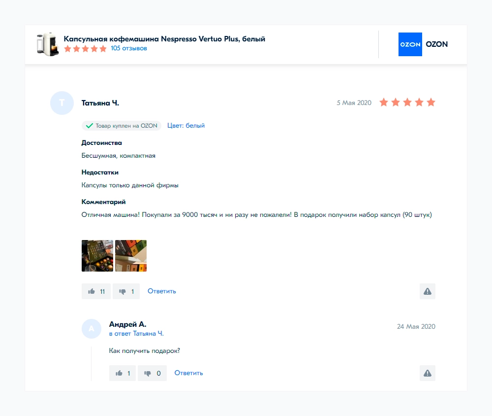Click Andrey's round avatar
The width and height of the screenshot is (492, 416).
point(92,329)
